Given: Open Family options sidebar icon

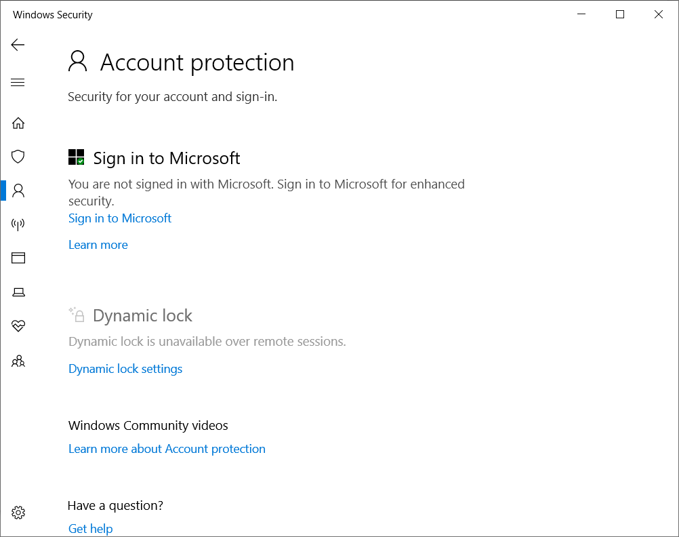Looking at the screenshot, I should pyautogui.click(x=18, y=361).
